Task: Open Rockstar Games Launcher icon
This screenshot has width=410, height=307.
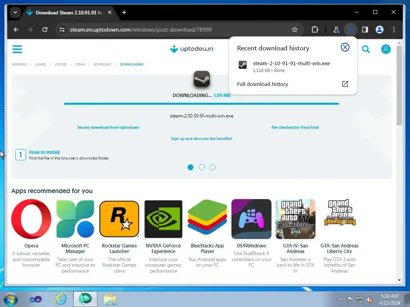Action: 119,219
